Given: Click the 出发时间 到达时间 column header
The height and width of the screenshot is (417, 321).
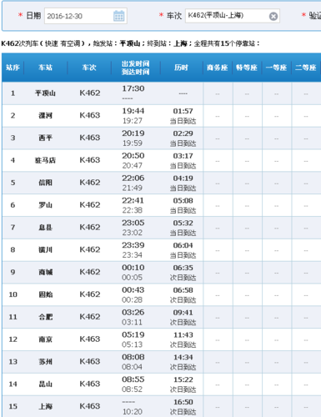Looking at the screenshot, I should 136,68.
